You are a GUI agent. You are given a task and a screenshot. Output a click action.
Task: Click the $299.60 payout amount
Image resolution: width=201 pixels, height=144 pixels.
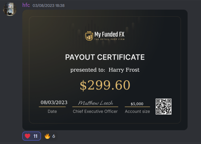pyautogui.click(x=105, y=85)
